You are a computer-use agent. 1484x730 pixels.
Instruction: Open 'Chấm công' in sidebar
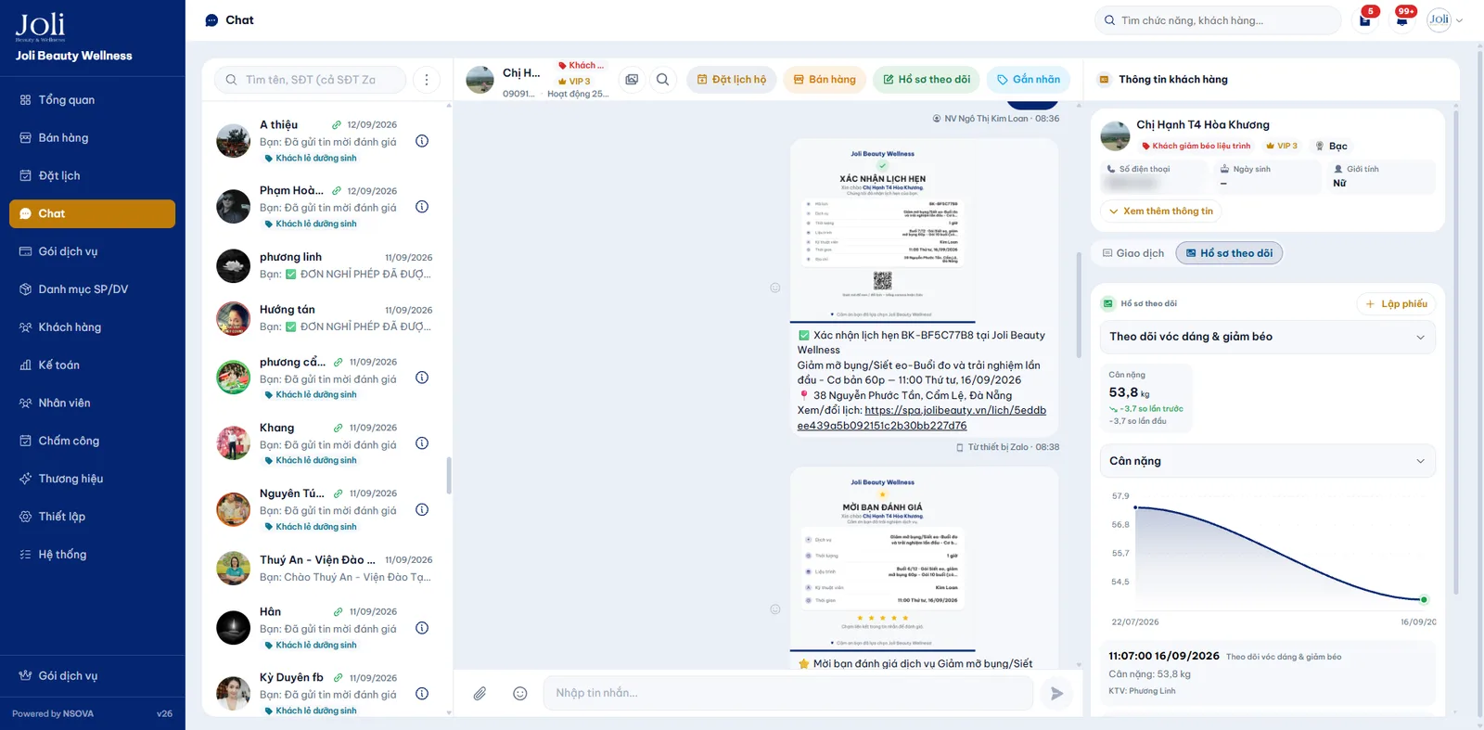pos(92,442)
